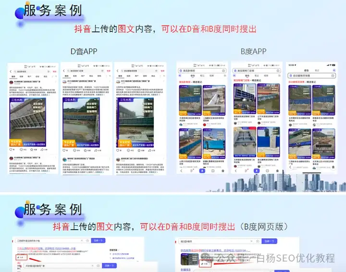Open 江信水利 image in first Douyin 液压钢闸门定做 post
Image resolution: width=346 pixels, height=272 pixels.
(x=81, y=122)
